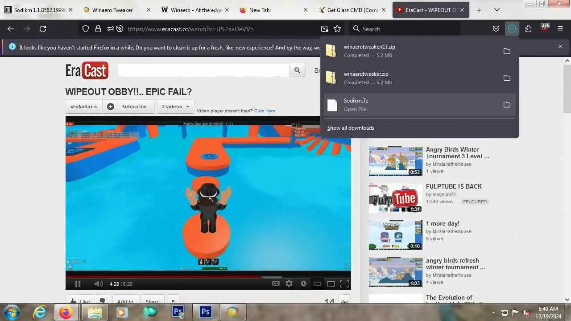
Task: Expand the '2 videos' dropdown
Action: [175, 107]
